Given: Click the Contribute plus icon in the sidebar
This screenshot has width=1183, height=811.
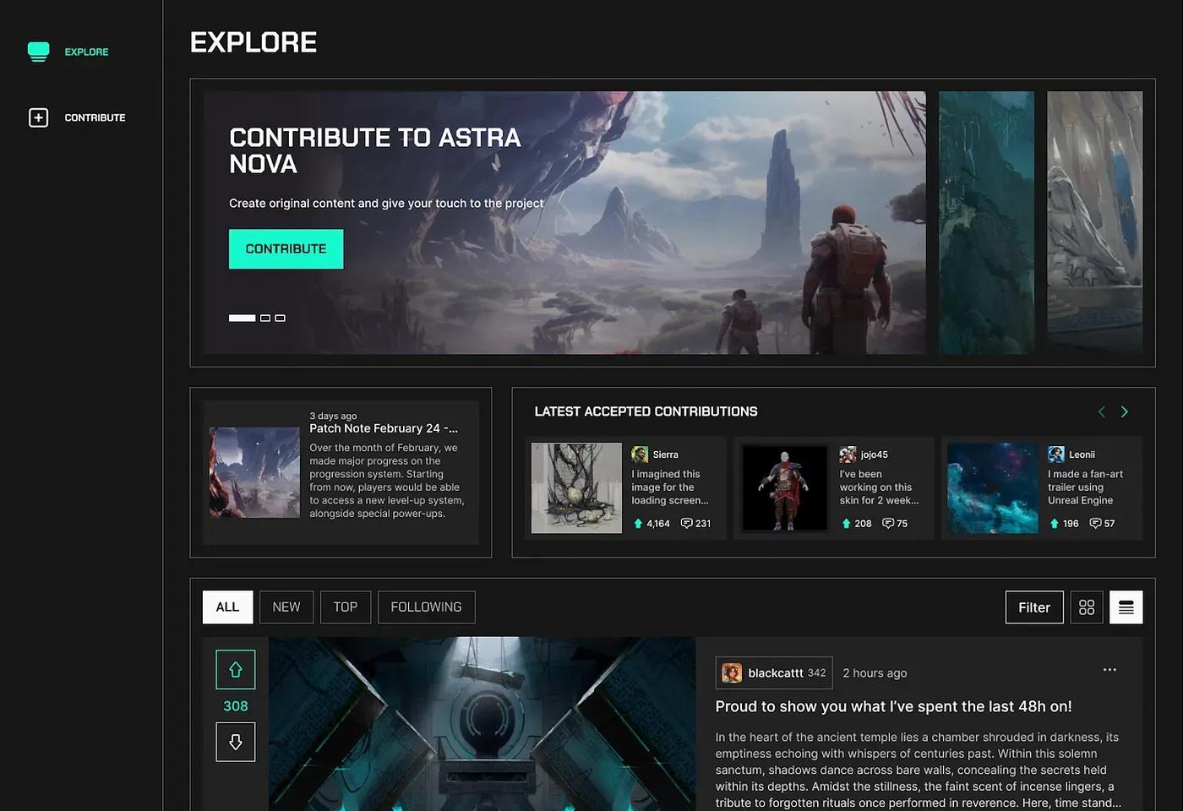Looking at the screenshot, I should coord(38,117).
